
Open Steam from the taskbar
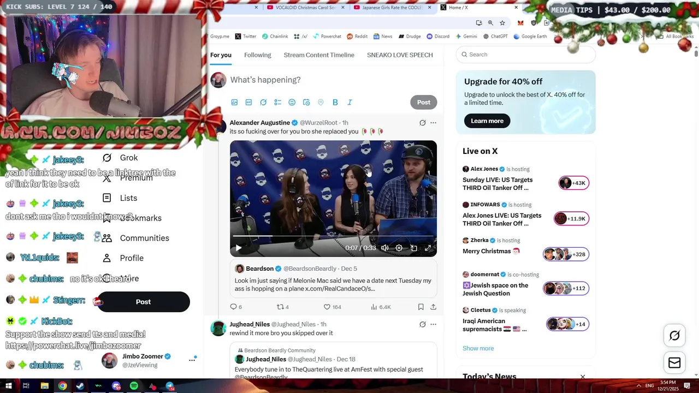[x=80, y=386]
